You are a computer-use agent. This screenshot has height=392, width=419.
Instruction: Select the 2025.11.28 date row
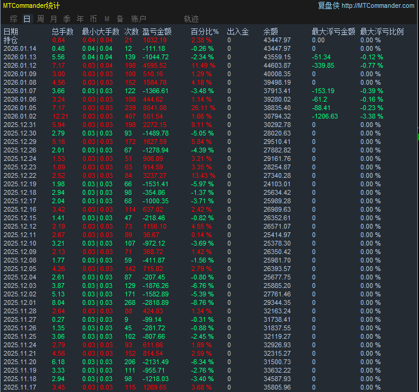point(20,311)
